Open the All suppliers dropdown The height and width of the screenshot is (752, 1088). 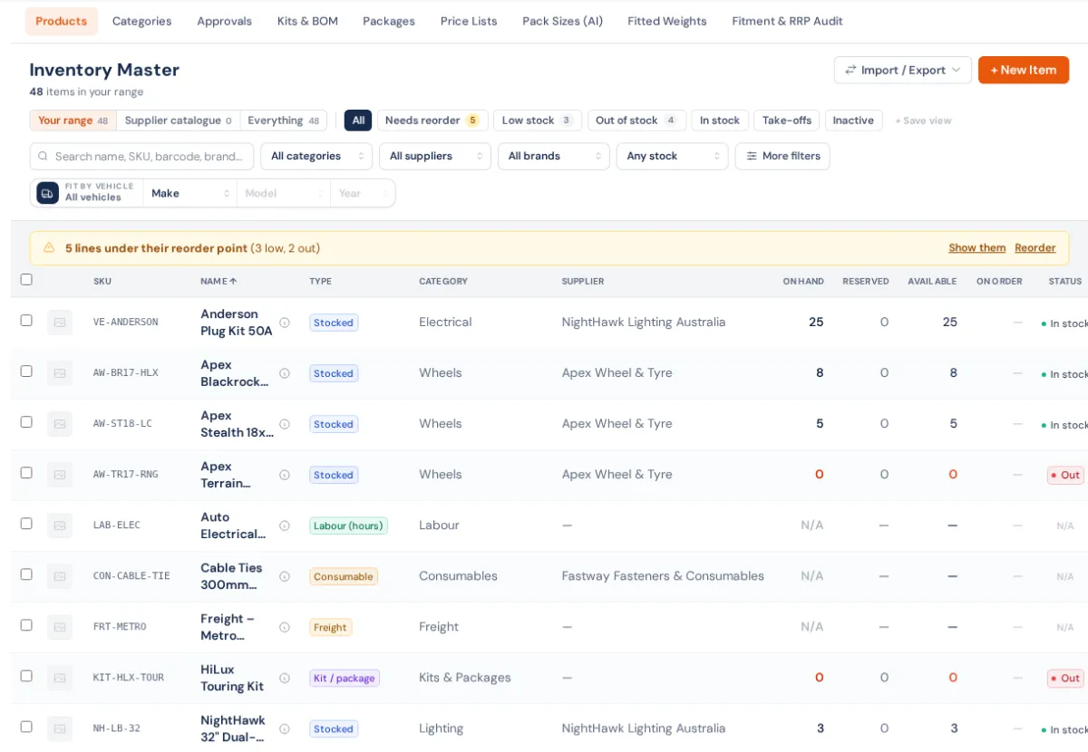point(435,156)
